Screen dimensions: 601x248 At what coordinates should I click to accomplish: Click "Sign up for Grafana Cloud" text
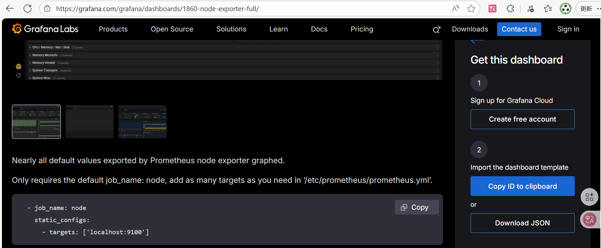(x=511, y=101)
